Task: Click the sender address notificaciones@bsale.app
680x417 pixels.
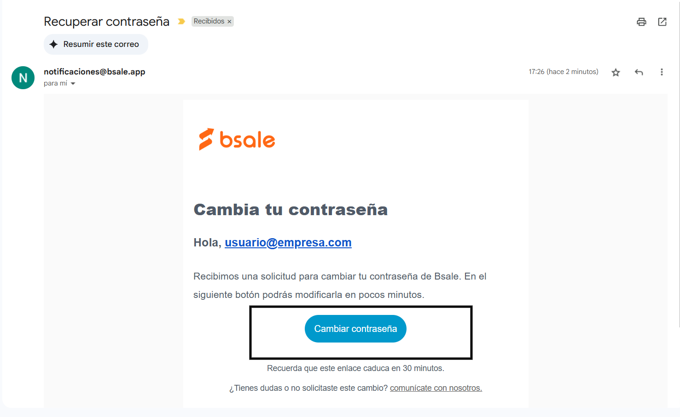Action: (94, 72)
